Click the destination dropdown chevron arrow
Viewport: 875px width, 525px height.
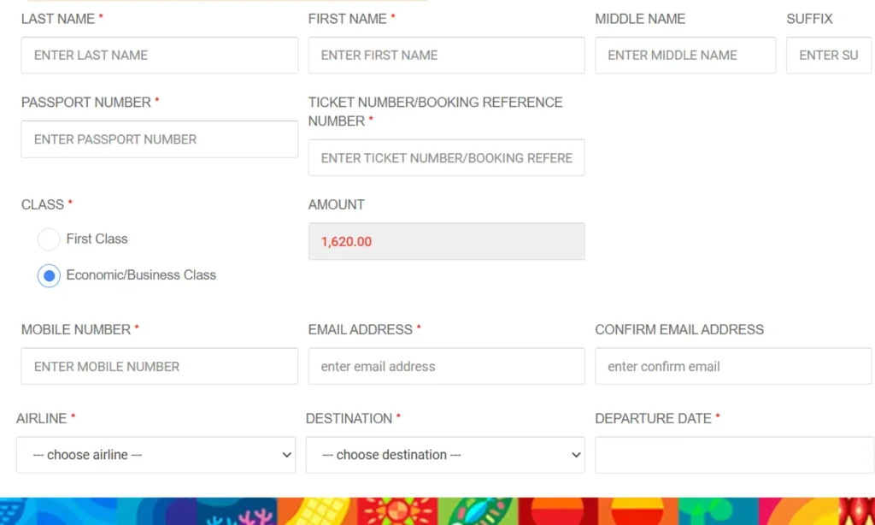574,455
